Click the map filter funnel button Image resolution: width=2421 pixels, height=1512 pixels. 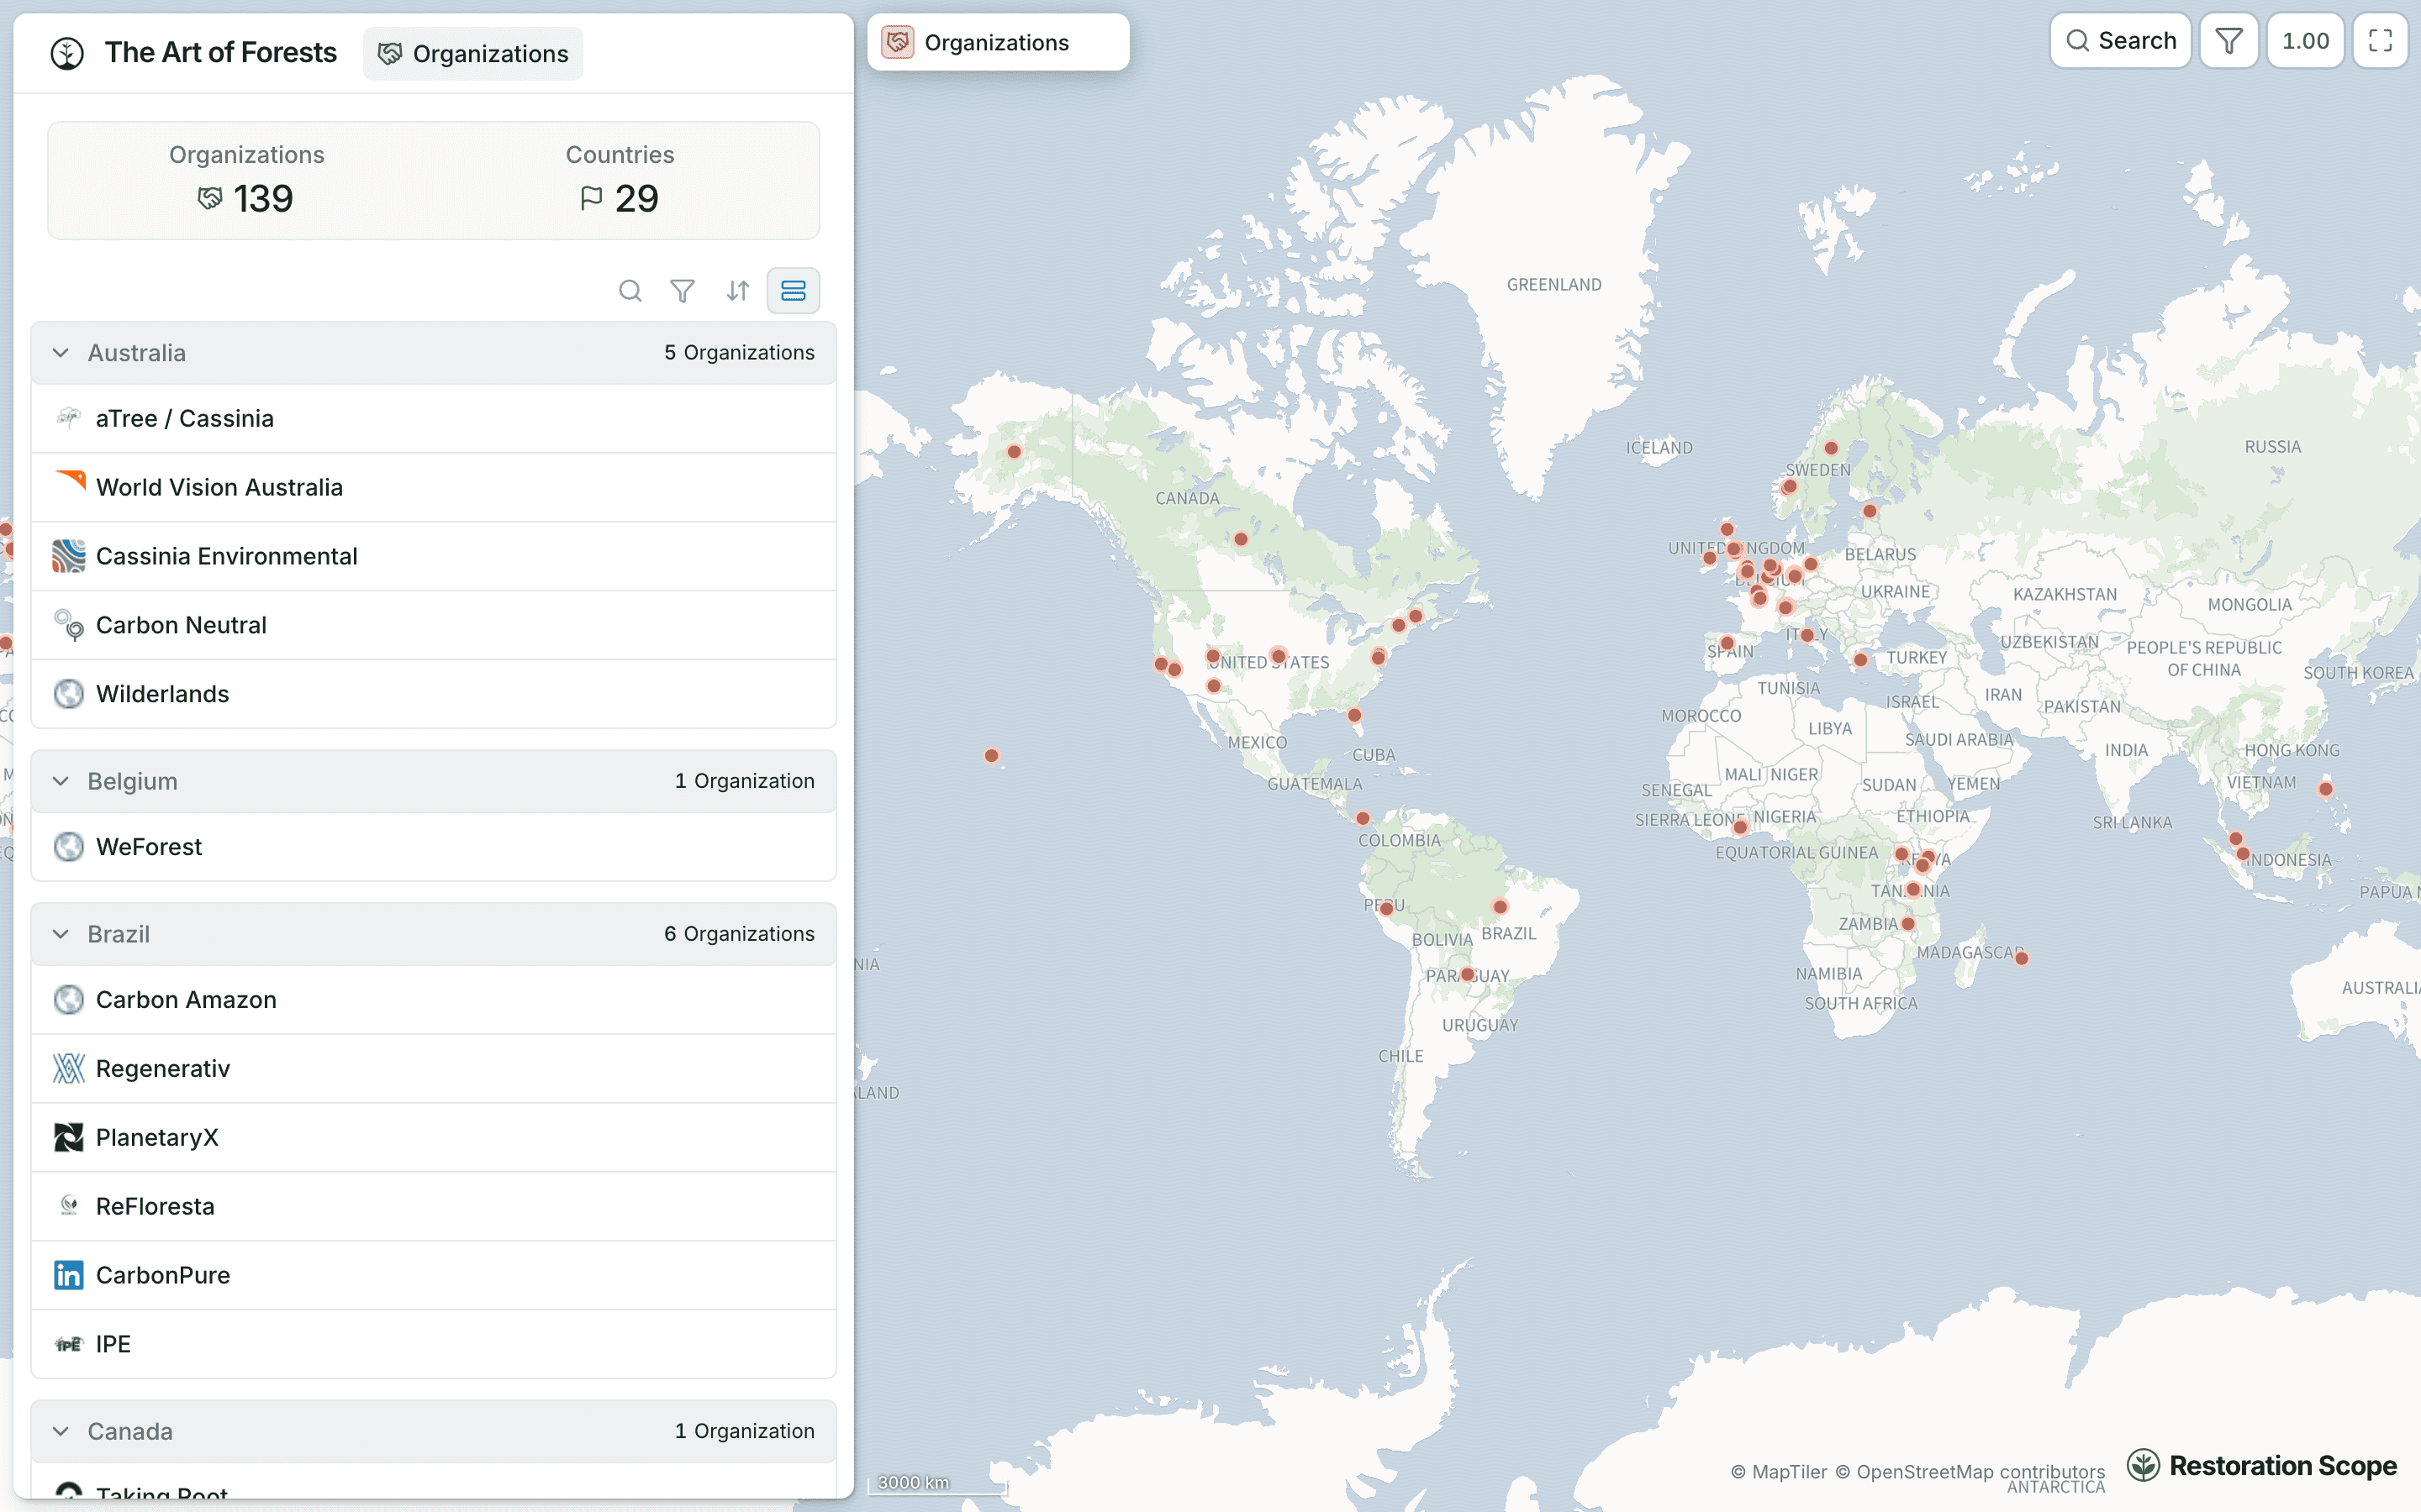pos(2229,41)
